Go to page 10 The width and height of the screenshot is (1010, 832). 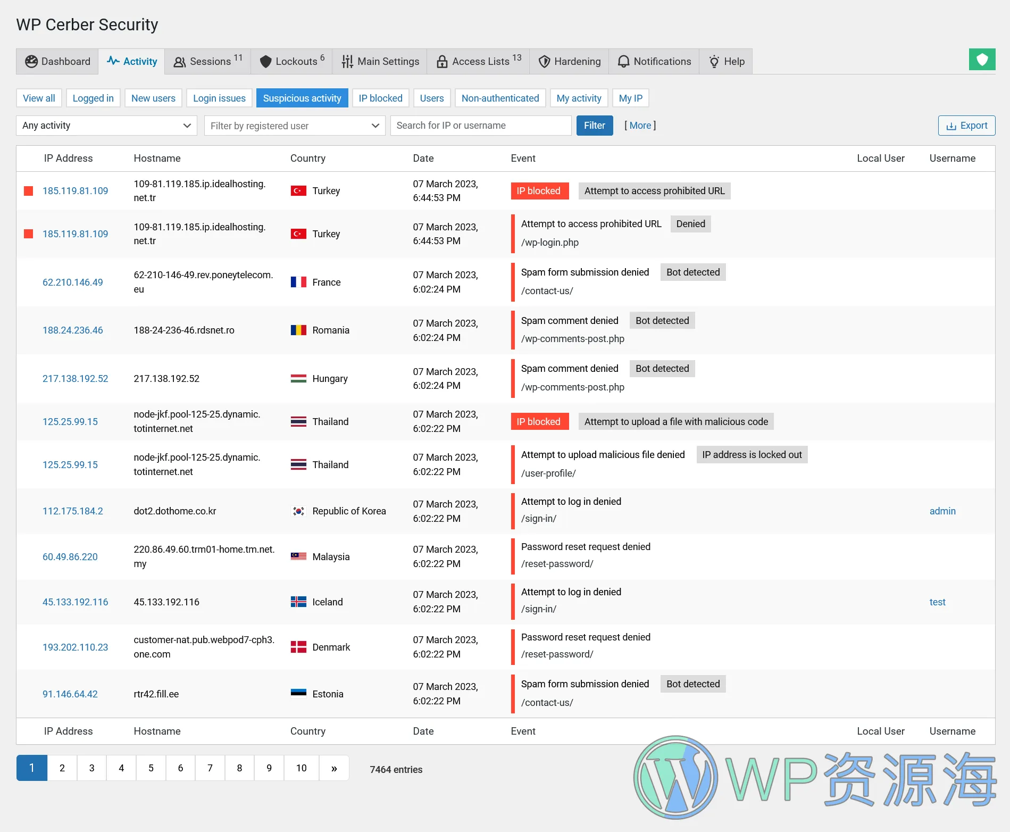coord(302,768)
